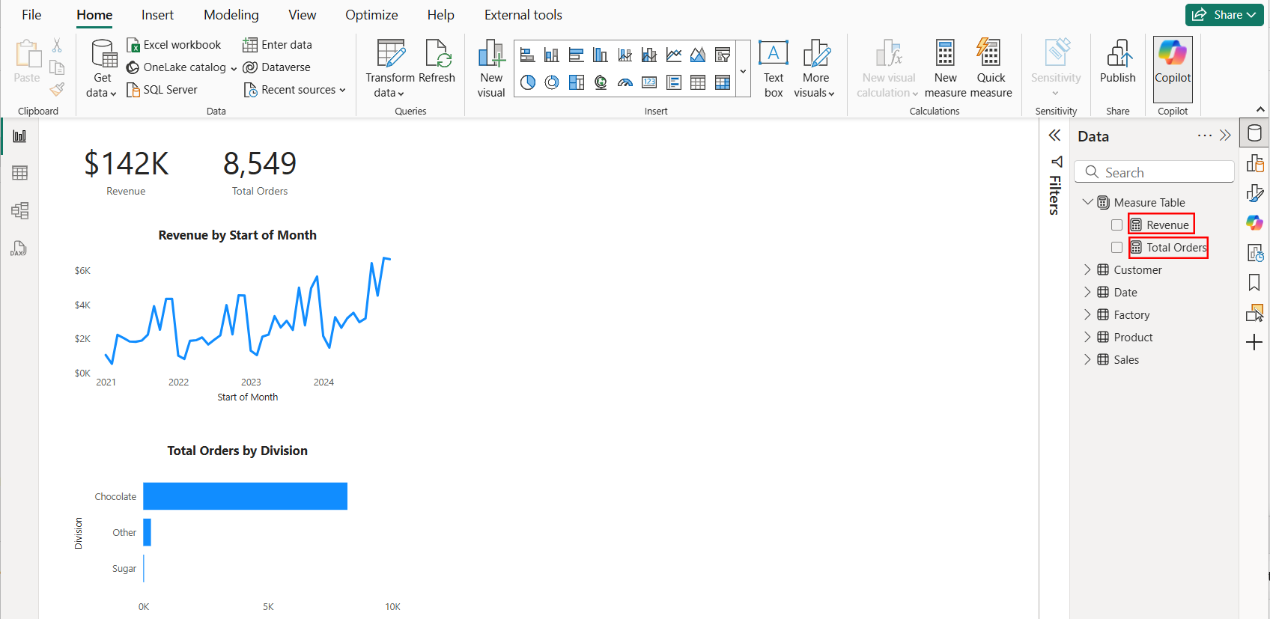Screen dimensions: 1270x619
Task: Select the Chocolate bar in the Division chart
Action: pyautogui.click(x=246, y=496)
